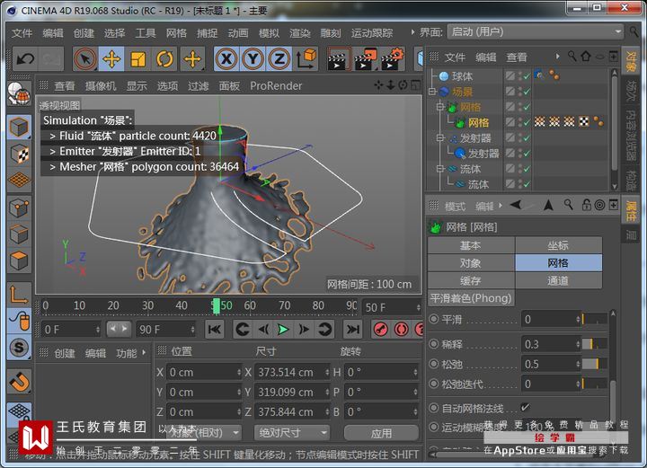This screenshot has width=647, height=468.
Task: Open the 文件 menu in main menu bar
Action: 22,33
